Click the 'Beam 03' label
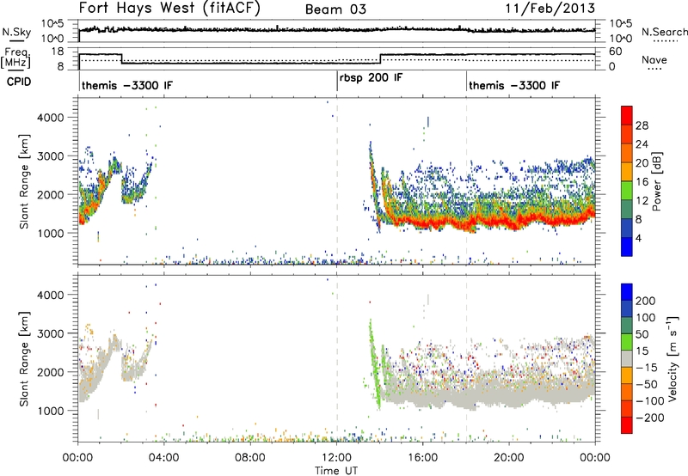Viewport: 688px width, 476px height. pos(335,9)
